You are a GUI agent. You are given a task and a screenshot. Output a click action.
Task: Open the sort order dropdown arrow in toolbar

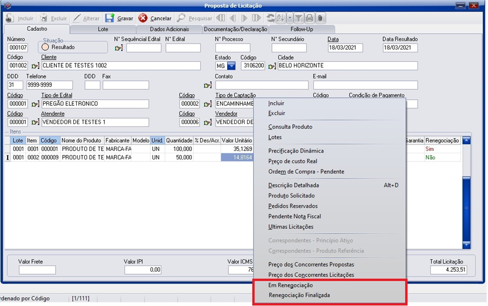coord(291,18)
